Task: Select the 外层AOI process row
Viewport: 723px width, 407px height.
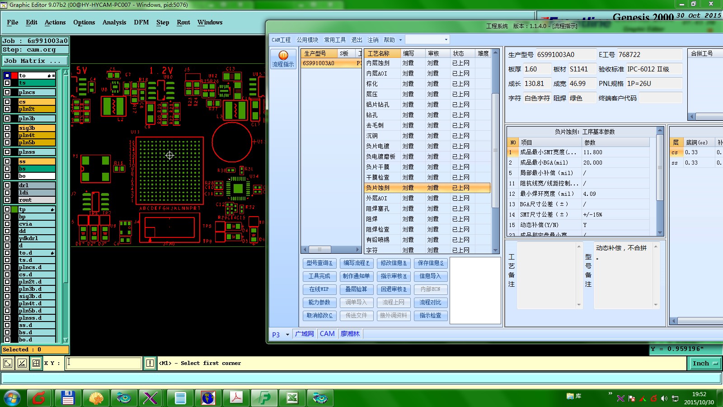Action: 427,198
